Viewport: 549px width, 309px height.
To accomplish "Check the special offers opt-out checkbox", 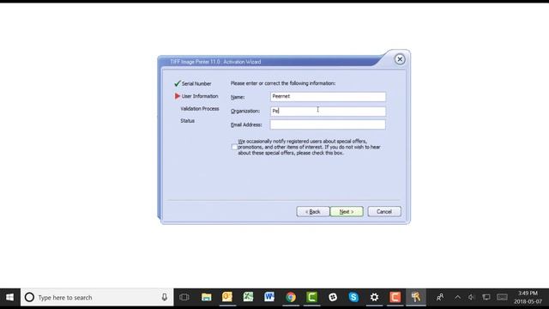I will [234, 147].
